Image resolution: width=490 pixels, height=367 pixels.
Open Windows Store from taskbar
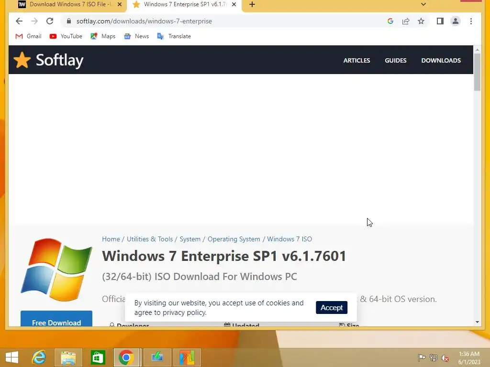[98, 357]
